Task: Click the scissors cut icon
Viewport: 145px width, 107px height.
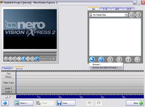Action: coord(32,59)
